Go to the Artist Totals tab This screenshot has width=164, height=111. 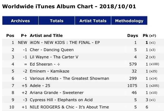pyautogui.click(x=93, y=20)
